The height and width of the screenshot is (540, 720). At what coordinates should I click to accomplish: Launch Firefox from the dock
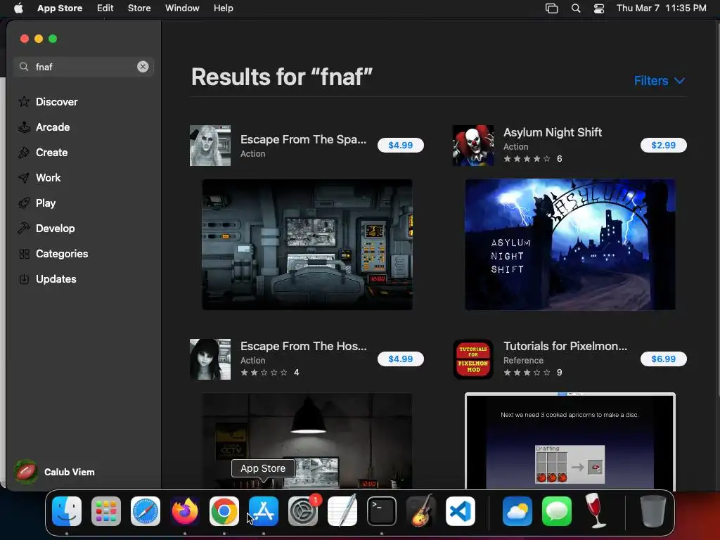(185, 511)
